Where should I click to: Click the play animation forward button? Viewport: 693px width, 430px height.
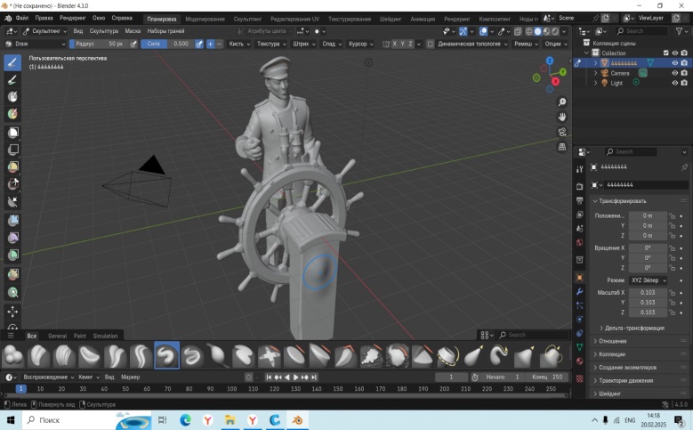(296, 377)
